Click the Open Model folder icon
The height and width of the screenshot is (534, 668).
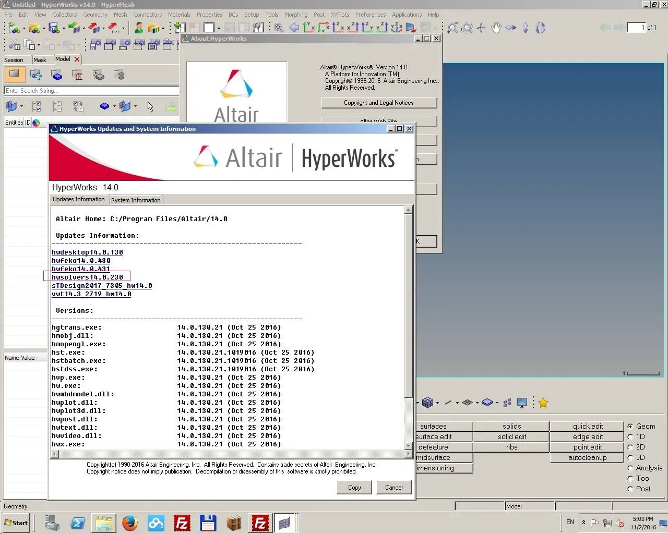click(x=34, y=28)
